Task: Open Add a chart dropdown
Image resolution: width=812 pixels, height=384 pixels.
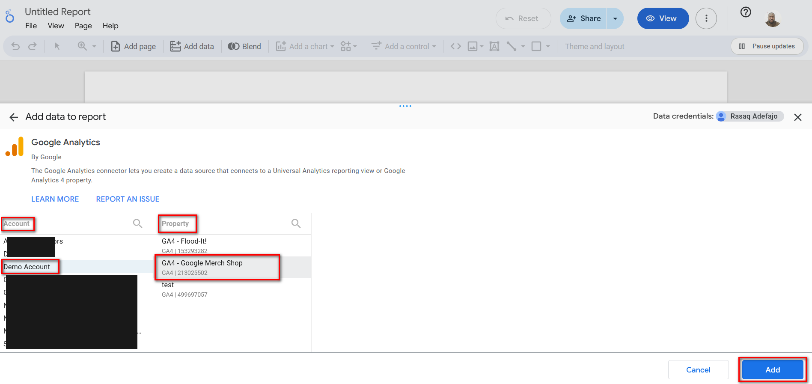Action: 305,46
